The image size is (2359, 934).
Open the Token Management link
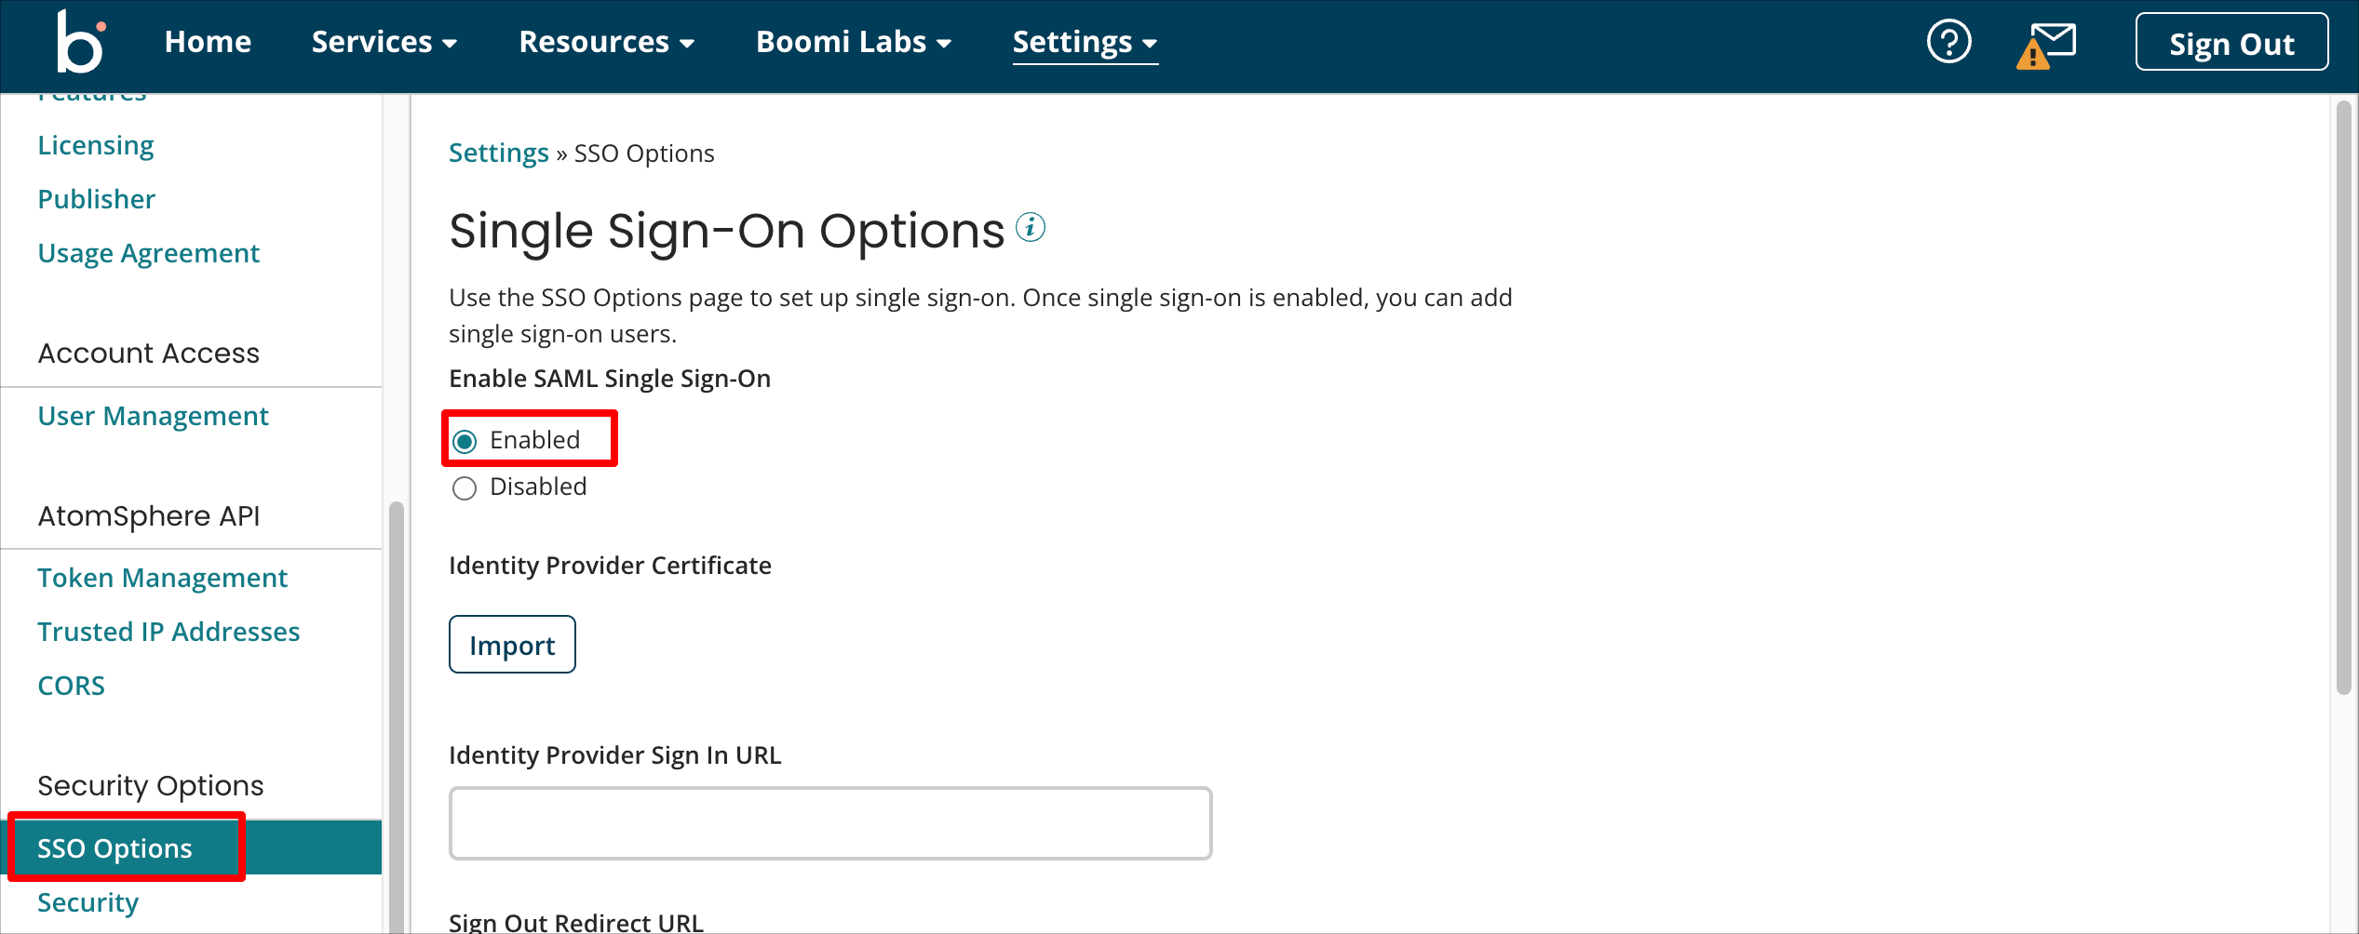click(162, 578)
